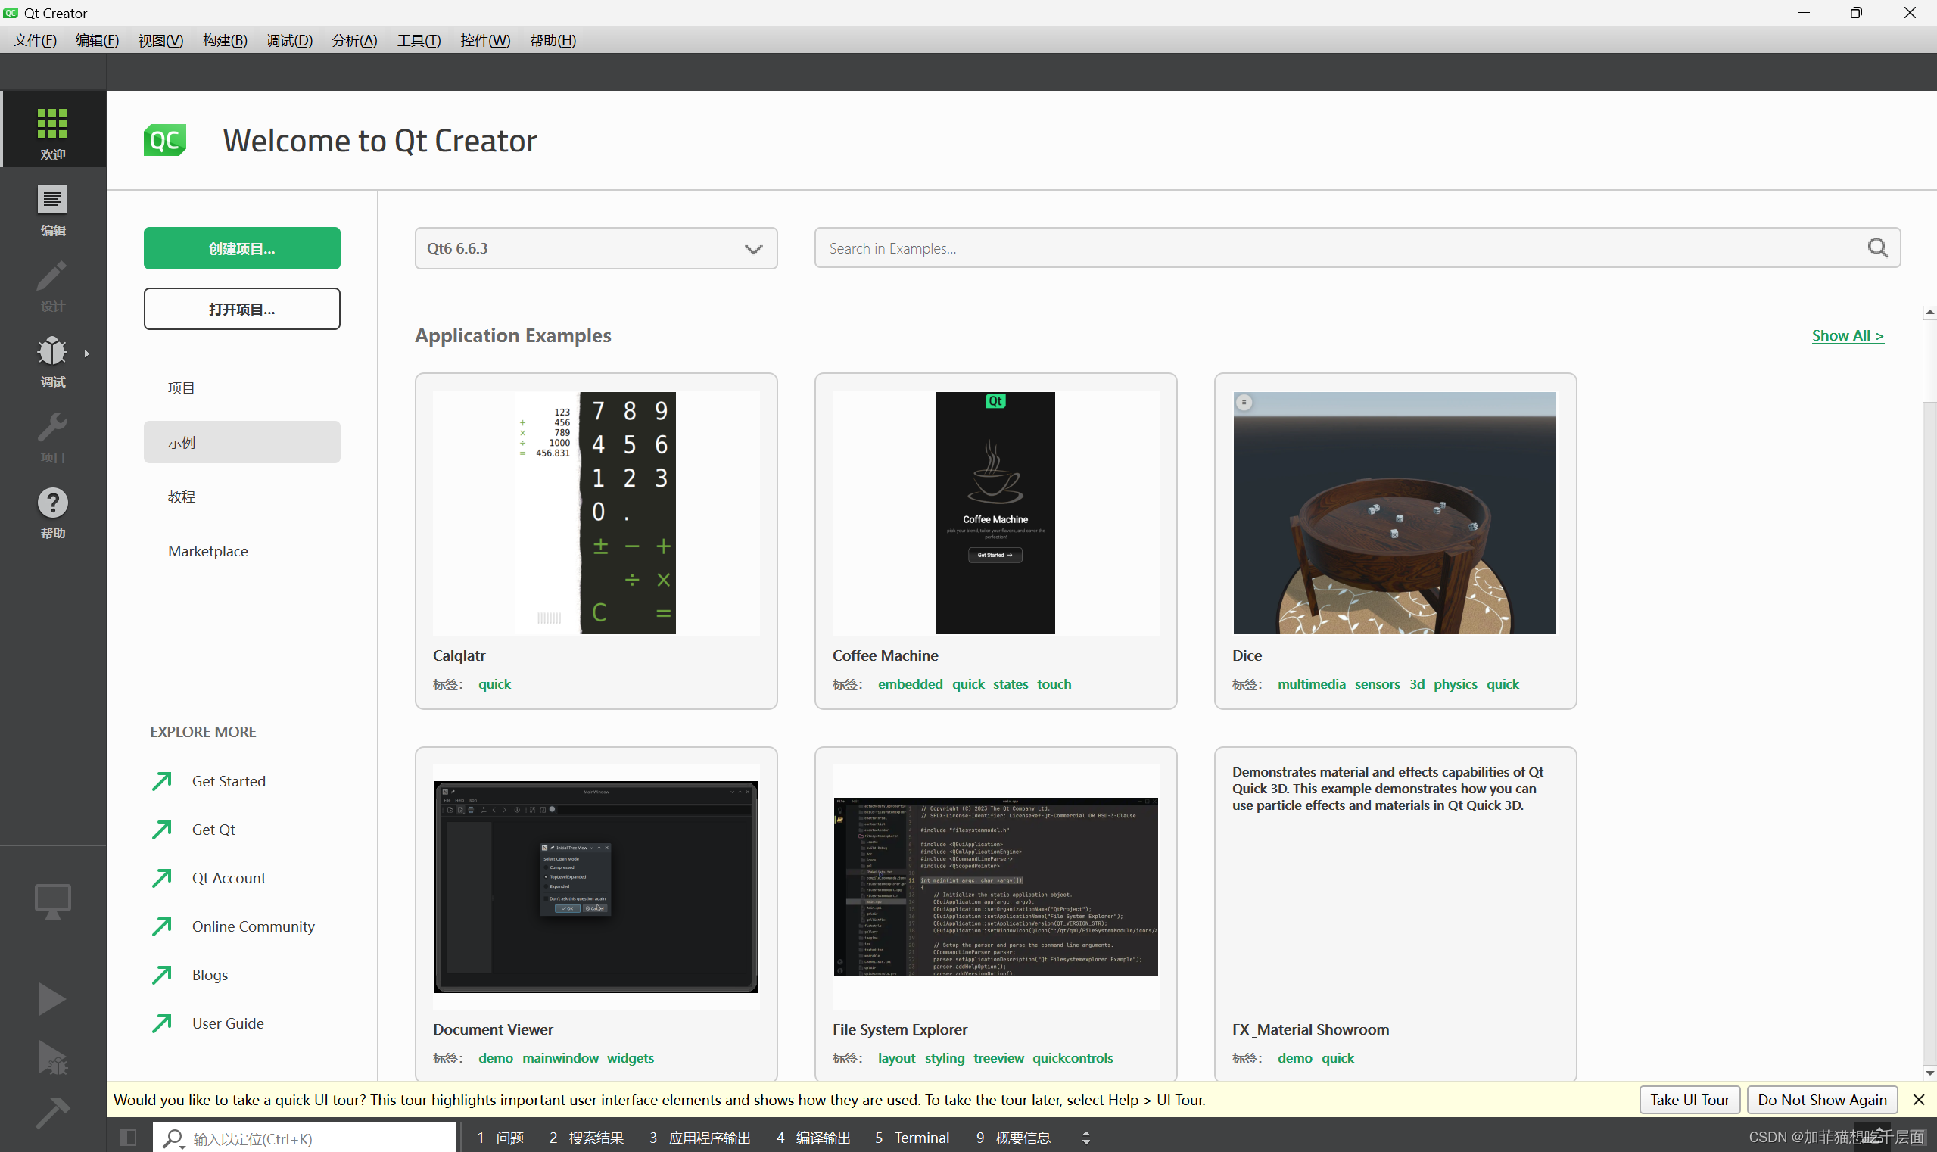This screenshot has width=1937, height=1152.
Task: Click the 打开项目 button
Action: pyautogui.click(x=241, y=309)
